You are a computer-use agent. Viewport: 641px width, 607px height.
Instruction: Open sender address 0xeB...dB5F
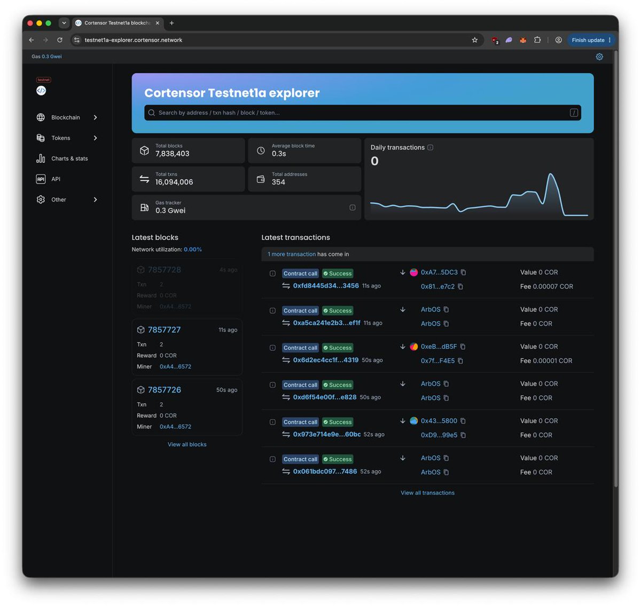[439, 347]
